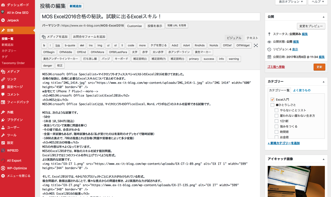Click the calendar icon by 公開日時
This screenshot has height=197, width=331.
point(269,57)
